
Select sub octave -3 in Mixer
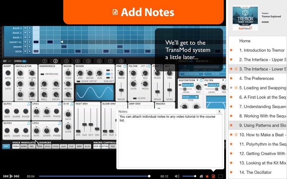point(108,78)
